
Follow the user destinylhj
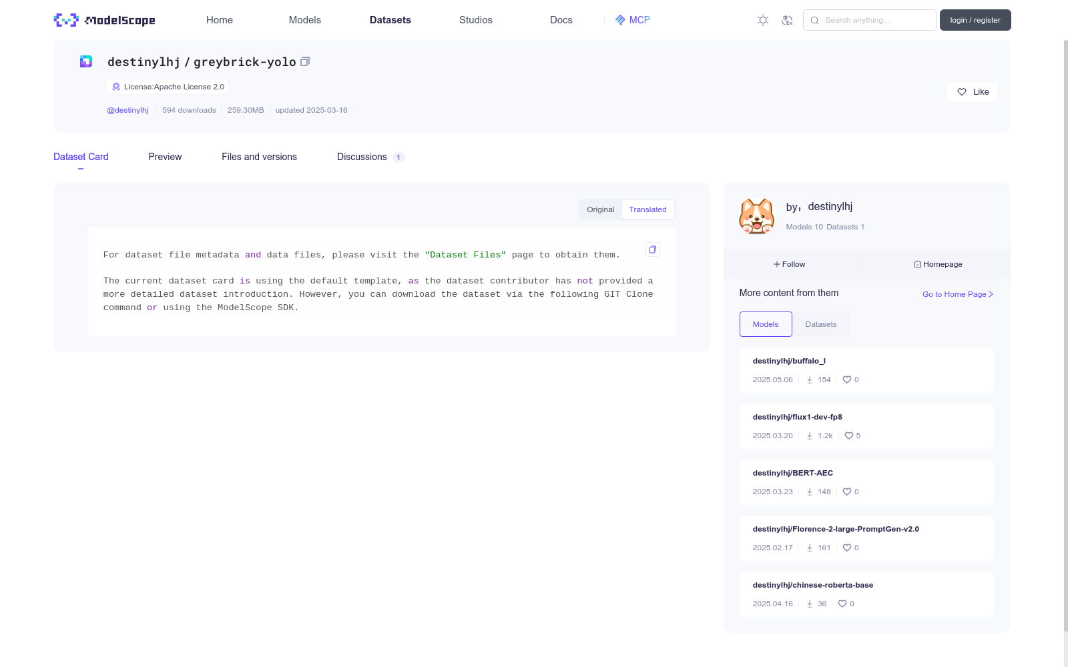(790, 264)
